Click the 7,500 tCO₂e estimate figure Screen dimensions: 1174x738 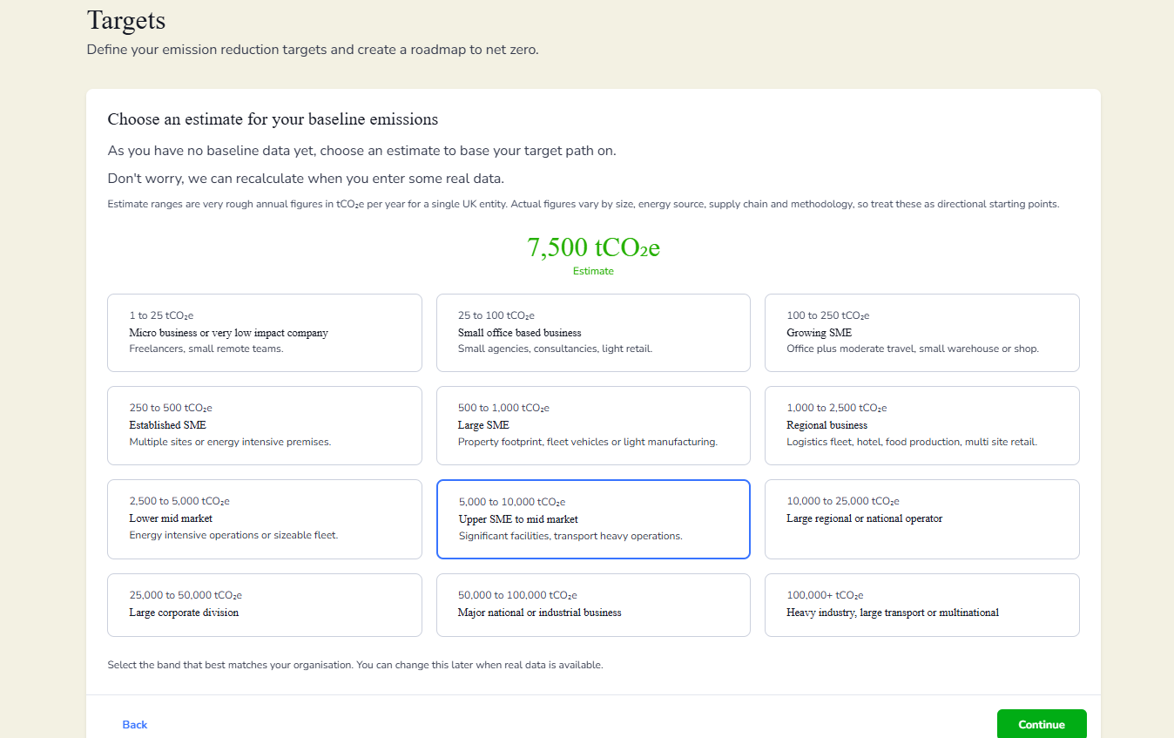[x=593, y=247]
